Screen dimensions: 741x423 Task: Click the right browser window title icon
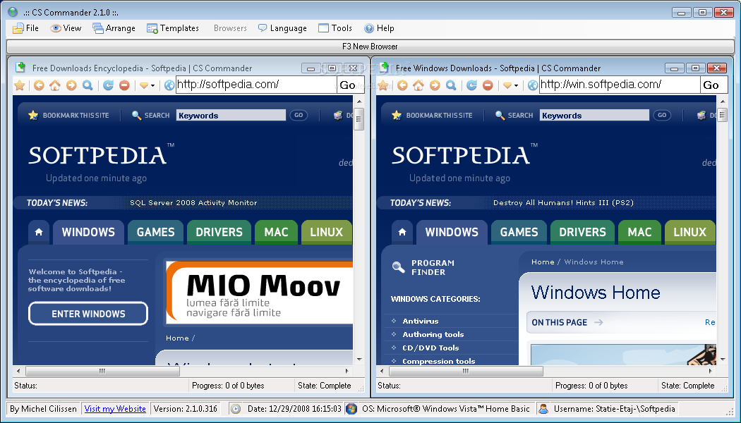pos(384,68)
